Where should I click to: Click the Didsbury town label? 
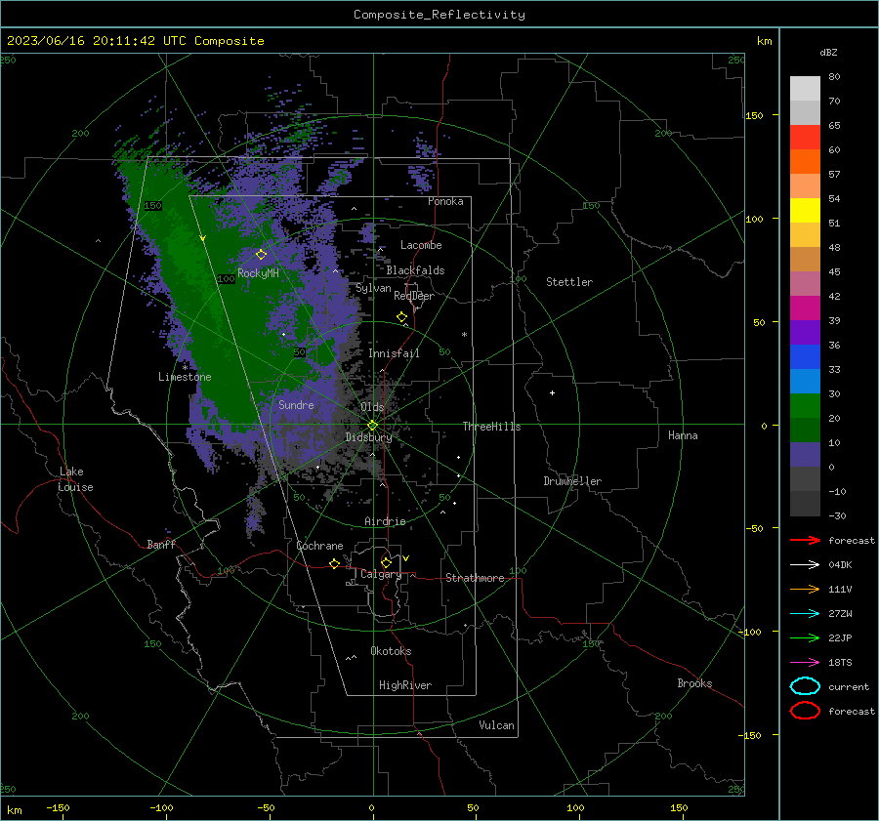[x=368, y=437]
